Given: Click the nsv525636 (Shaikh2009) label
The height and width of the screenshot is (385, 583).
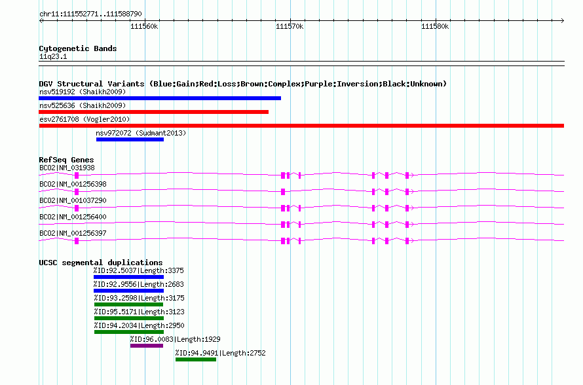Looking at the screenshot, I should click(x=83, y=105).
